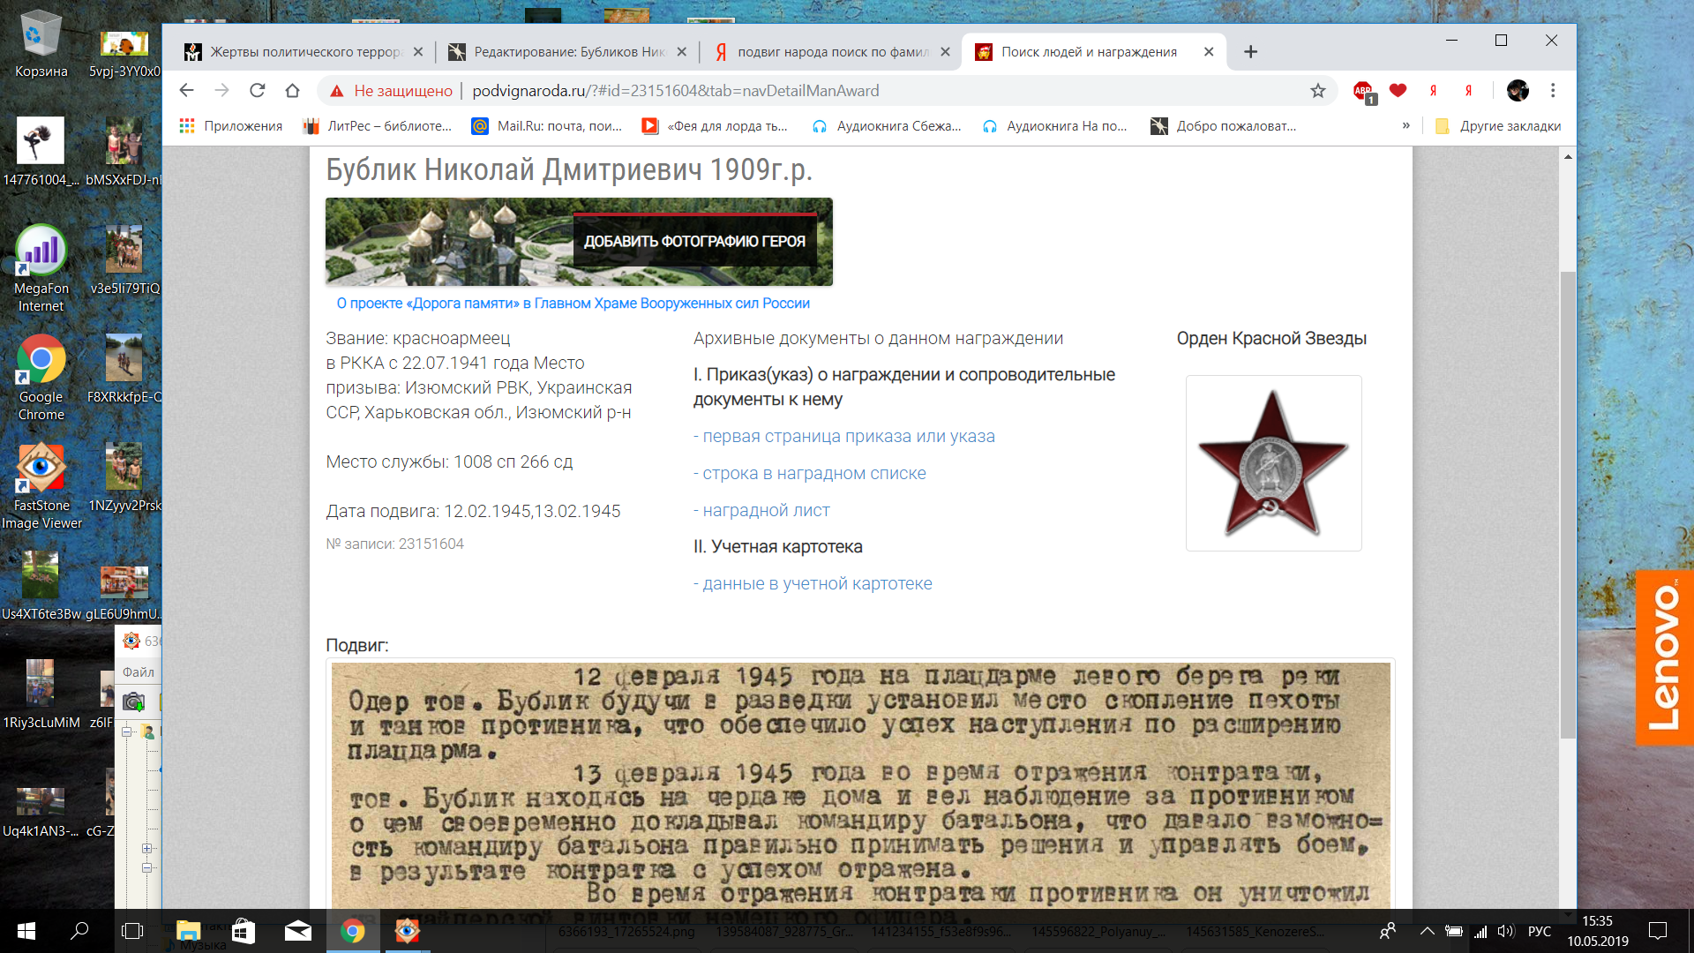Open the Adblock Plus extension icon
The image size is (1694, 953).
pos(1363,90)
